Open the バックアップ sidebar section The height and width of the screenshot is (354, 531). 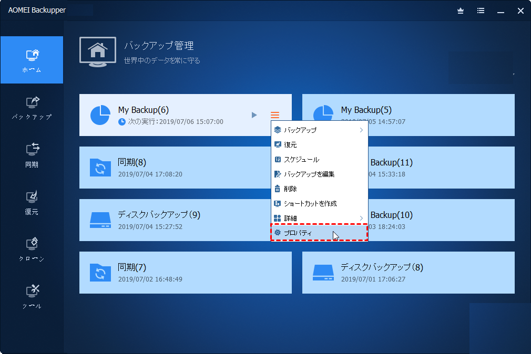click(x=32, y=107)
